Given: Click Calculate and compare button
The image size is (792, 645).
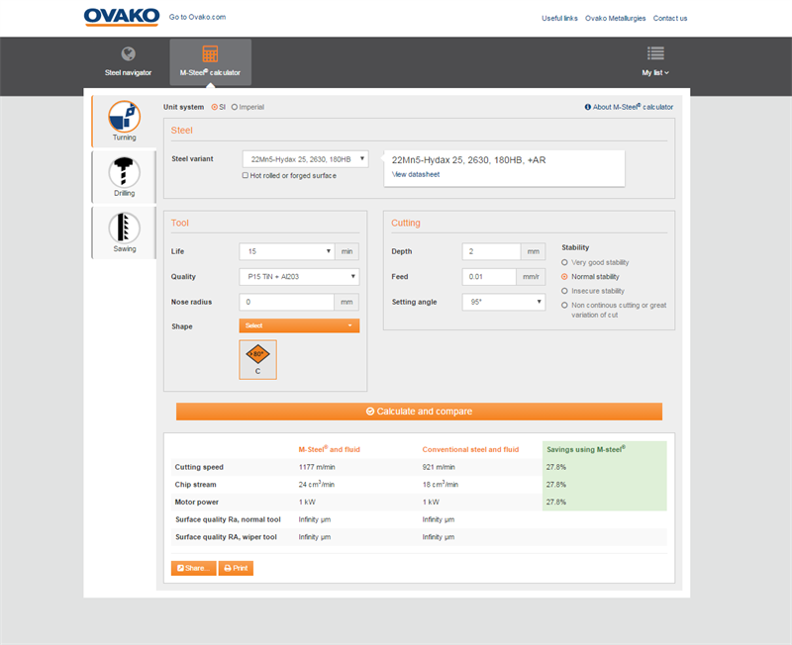Looking at the screenshot, I should 419,412.
